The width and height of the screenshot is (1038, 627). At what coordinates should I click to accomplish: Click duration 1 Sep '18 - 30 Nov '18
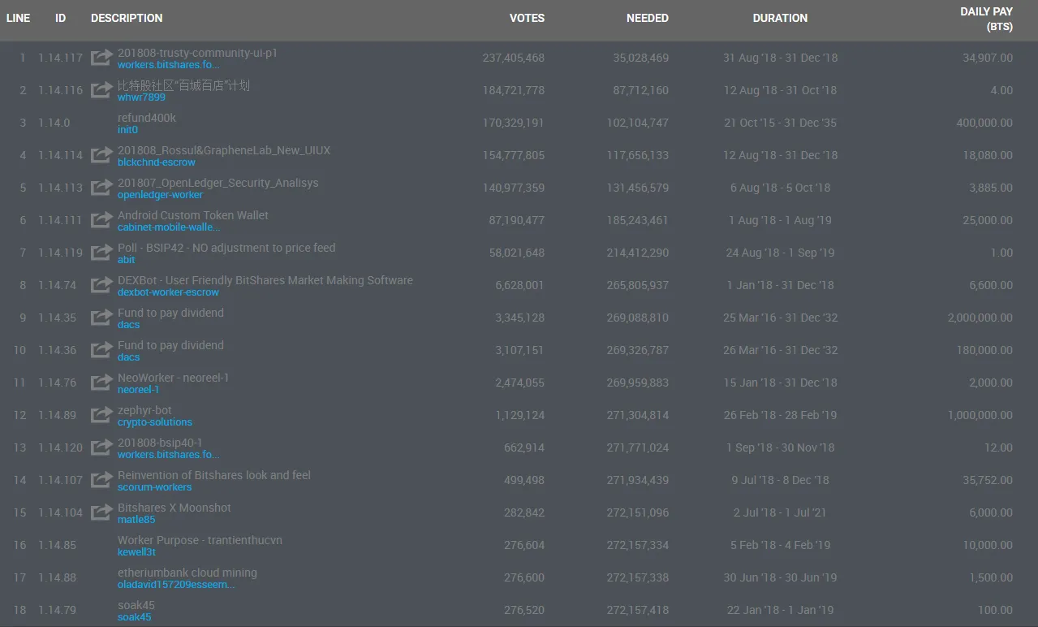tap(781, 448)
